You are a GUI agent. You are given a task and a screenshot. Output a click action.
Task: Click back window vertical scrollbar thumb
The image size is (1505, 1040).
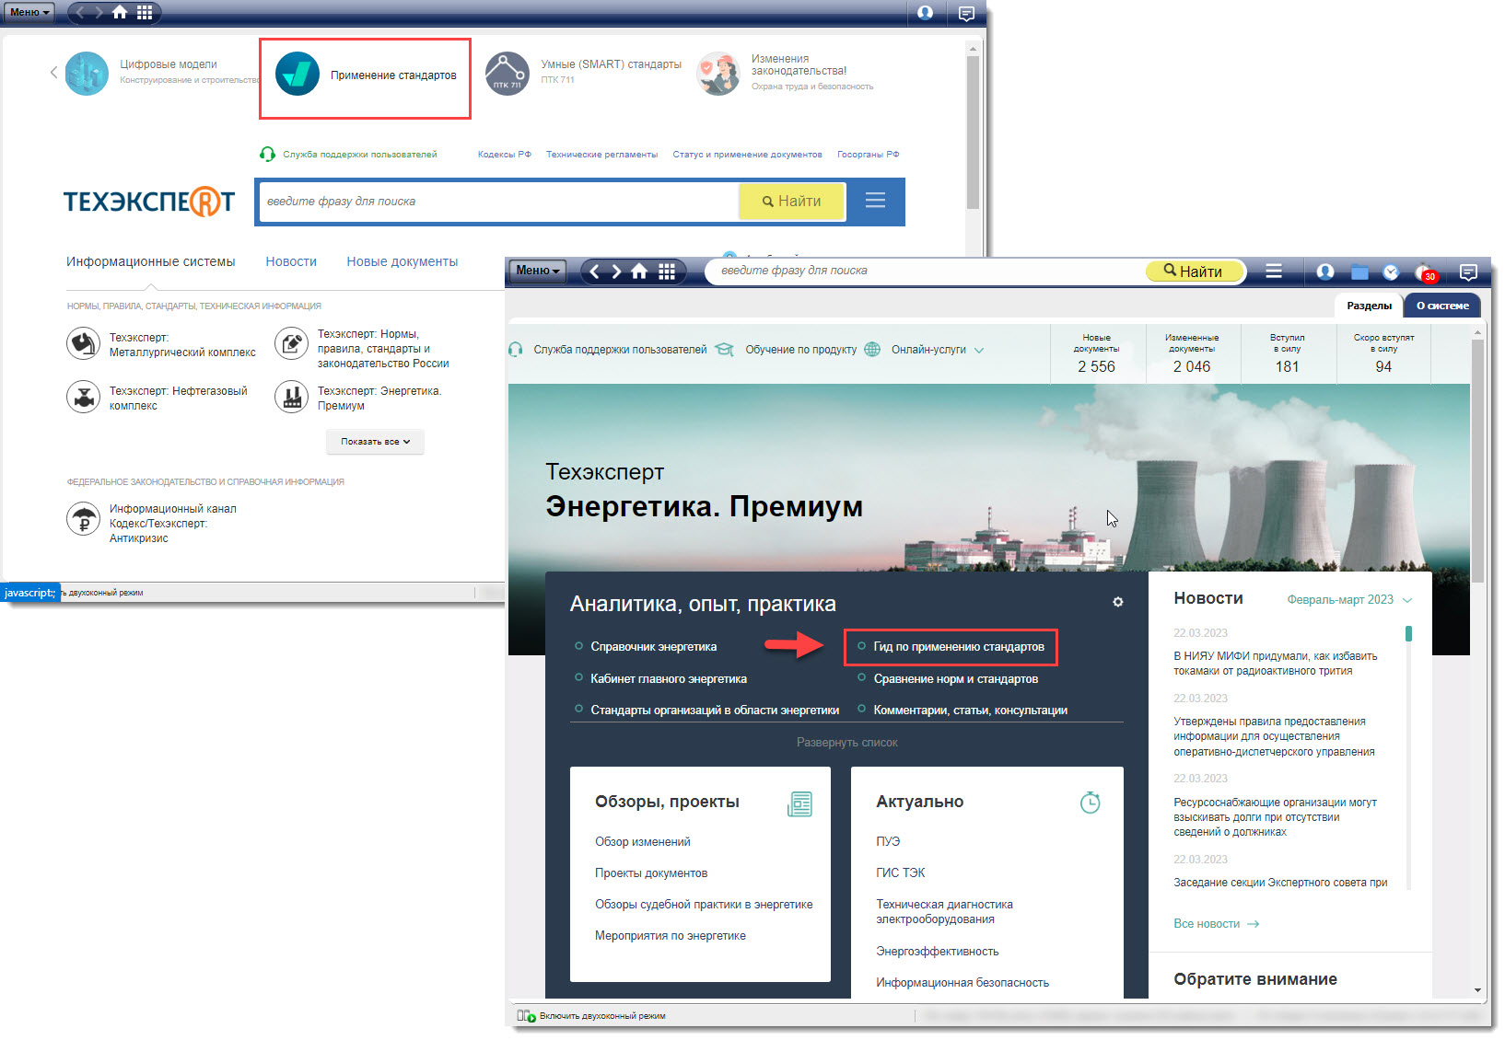coord(973,133)
